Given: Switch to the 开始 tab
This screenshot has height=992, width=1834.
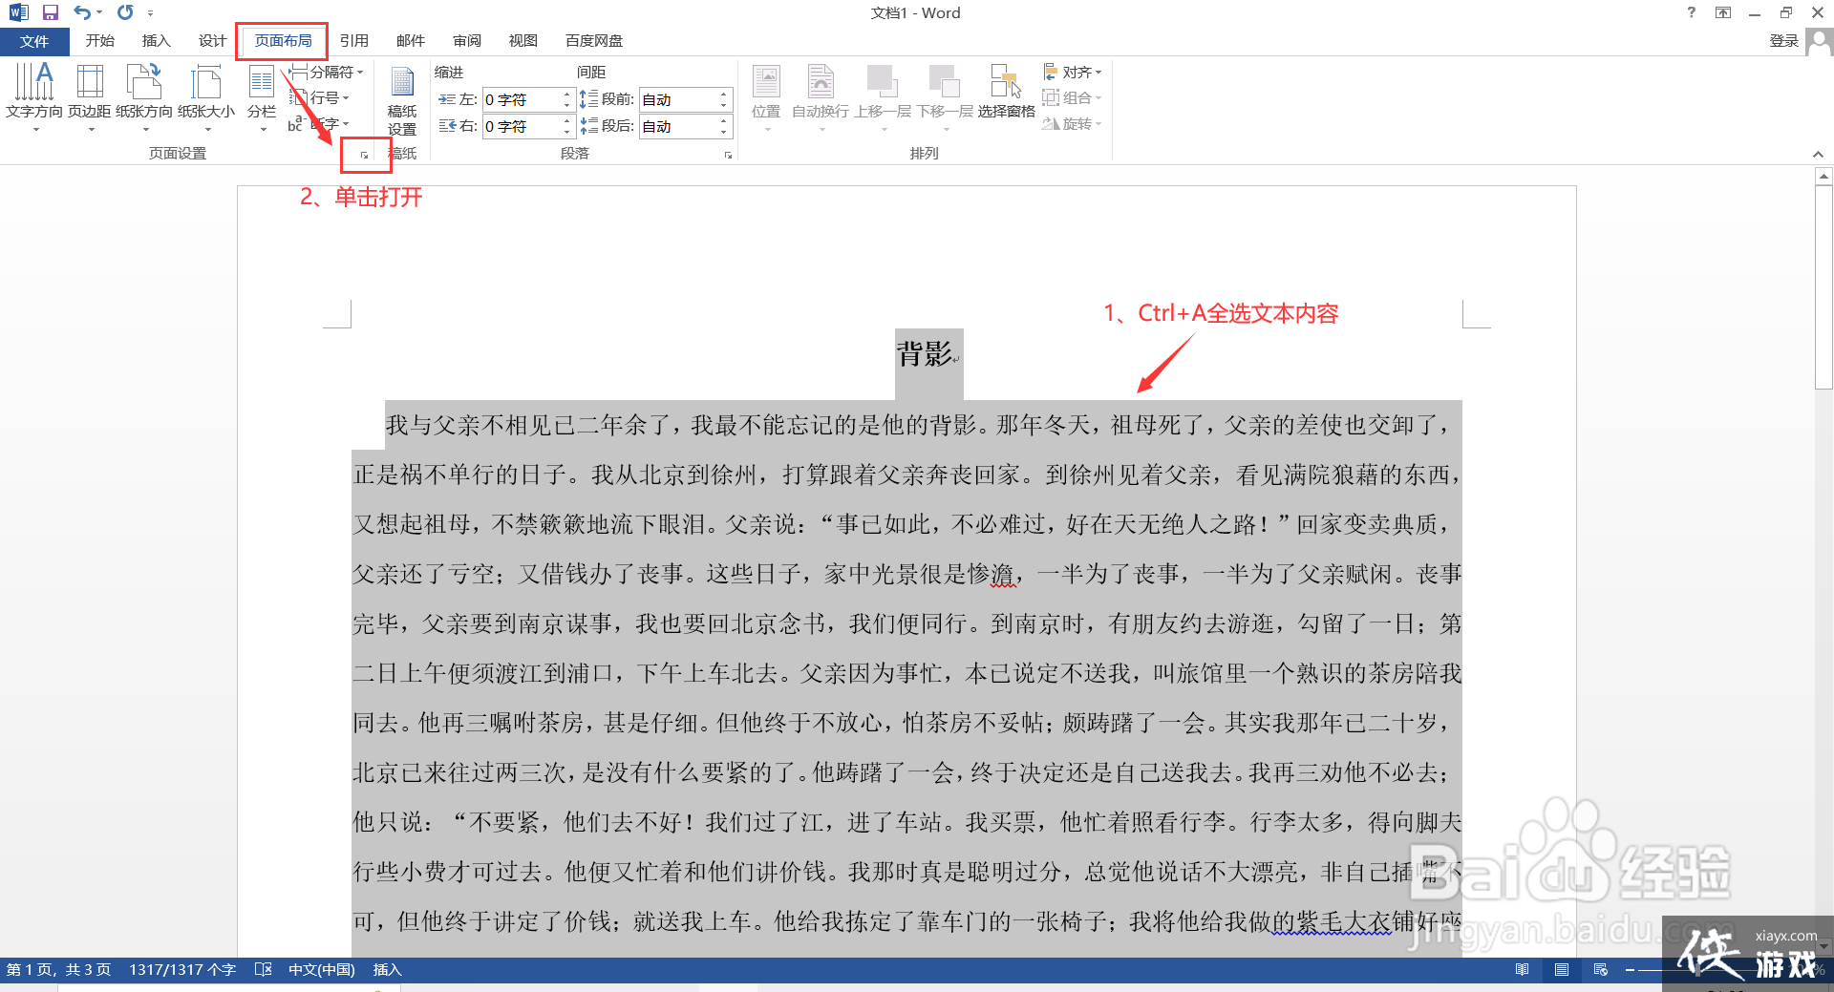Looking at the screenshot, I should 99,41.
